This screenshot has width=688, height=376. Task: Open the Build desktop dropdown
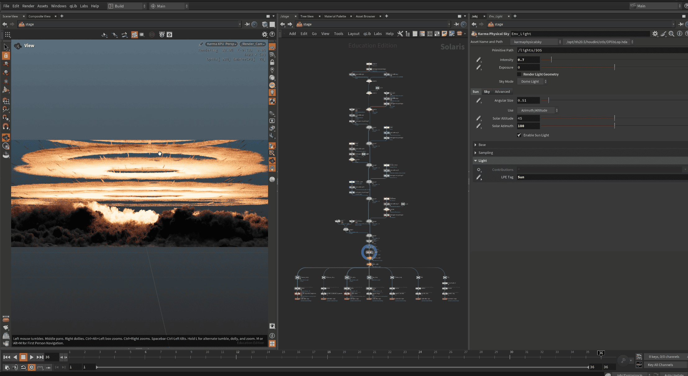(x=127, y=6)
